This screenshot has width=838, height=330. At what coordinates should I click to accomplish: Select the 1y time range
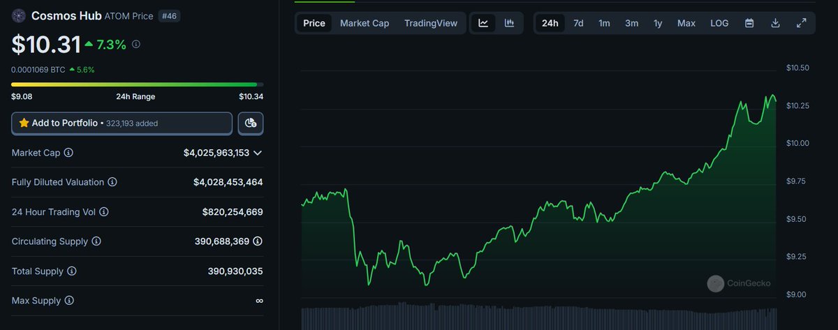658,23
